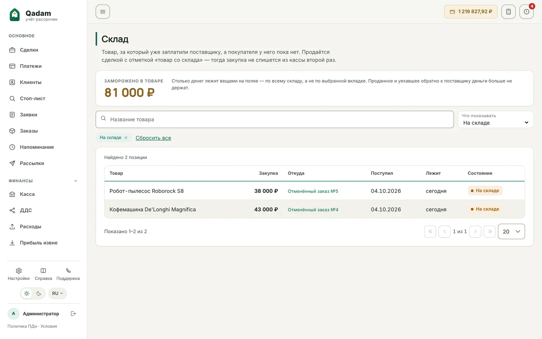The height and width of the screenshot is (339, 542).
Task: Go to previous page pagination arrow
Action: click(445, 232)
